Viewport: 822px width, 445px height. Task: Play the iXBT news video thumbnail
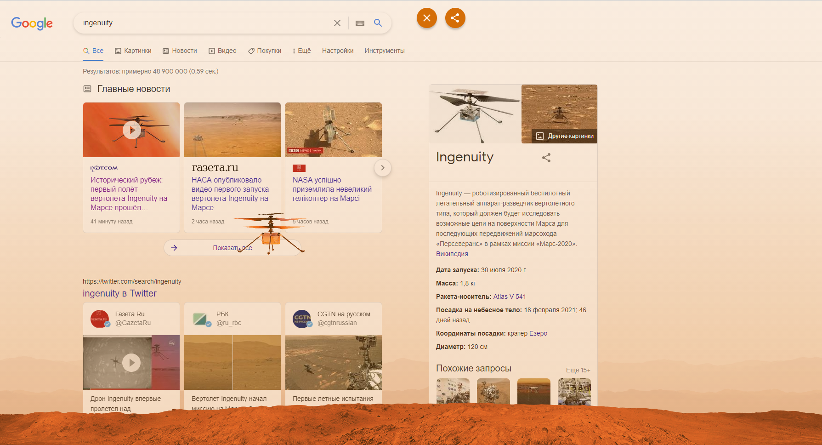tap(131, 130)
